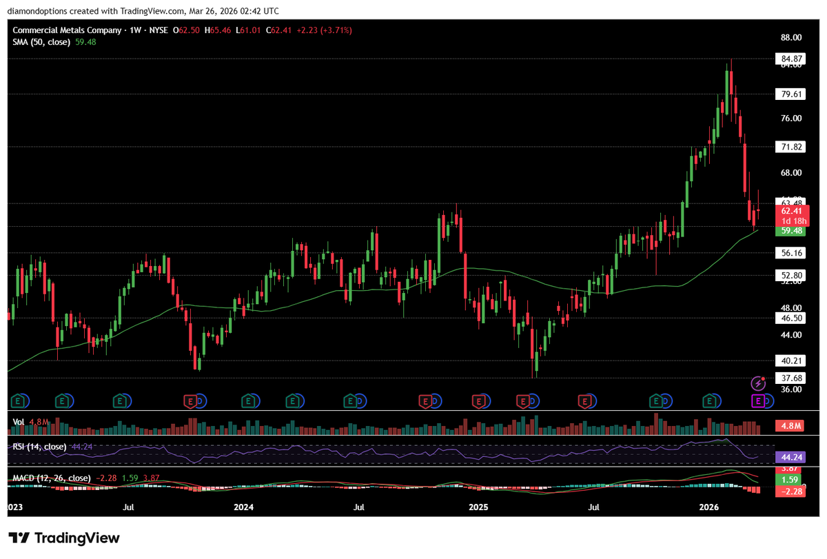
Task: Click the 79.61 price level label
Action: [x=790, y=94]
